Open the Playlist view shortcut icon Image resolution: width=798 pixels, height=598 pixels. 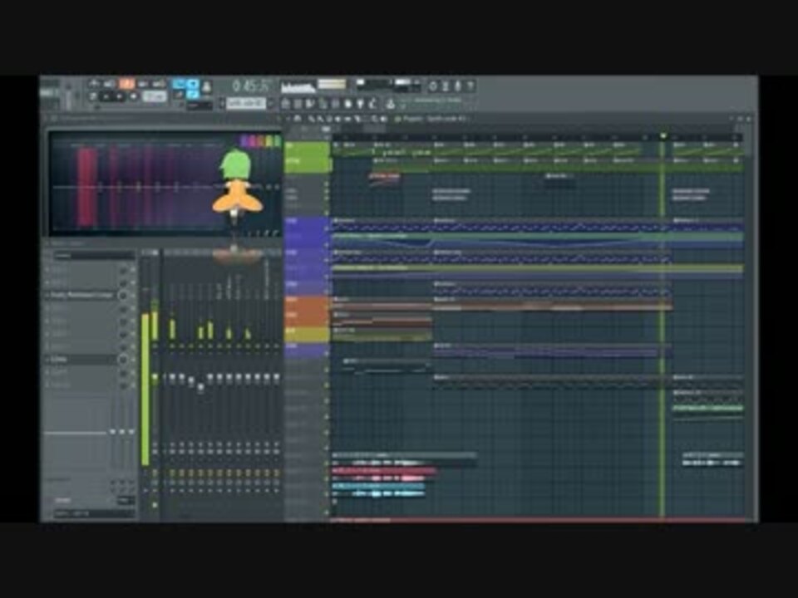[285, 104]
